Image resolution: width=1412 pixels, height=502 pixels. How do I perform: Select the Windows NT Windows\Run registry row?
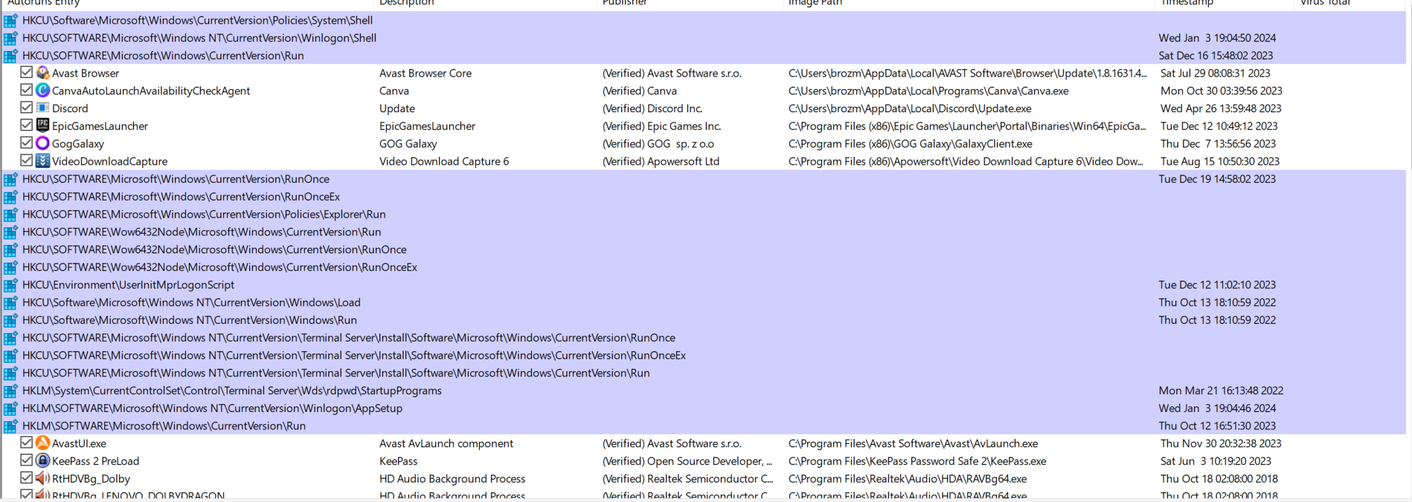tap(704, 320)
